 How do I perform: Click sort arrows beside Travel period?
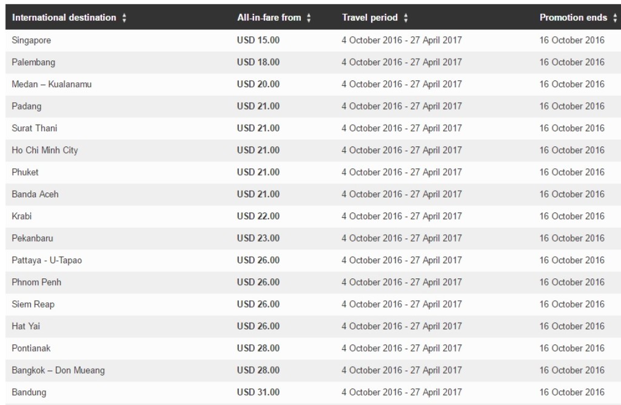(406, 18)
